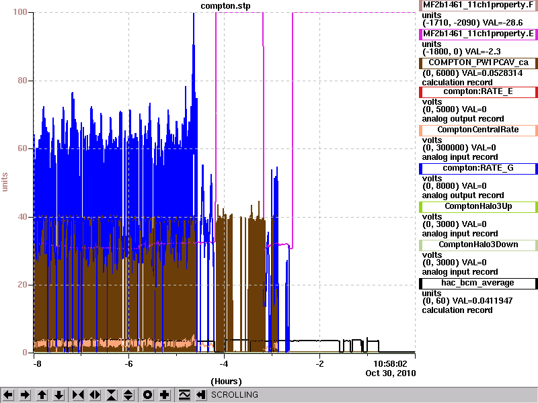Click the compton.stp plot title
Viewport: 538px width, 403px height.
pyautogui.click(x=225, y=6)
